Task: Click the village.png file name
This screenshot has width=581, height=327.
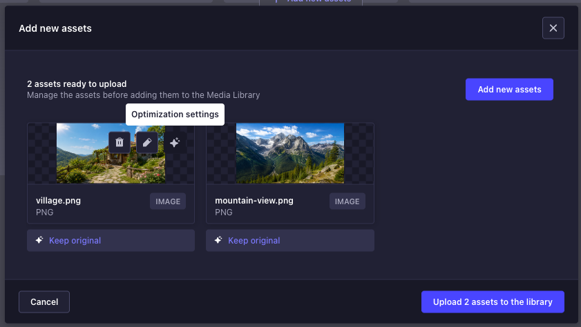Action: point(58,201)
